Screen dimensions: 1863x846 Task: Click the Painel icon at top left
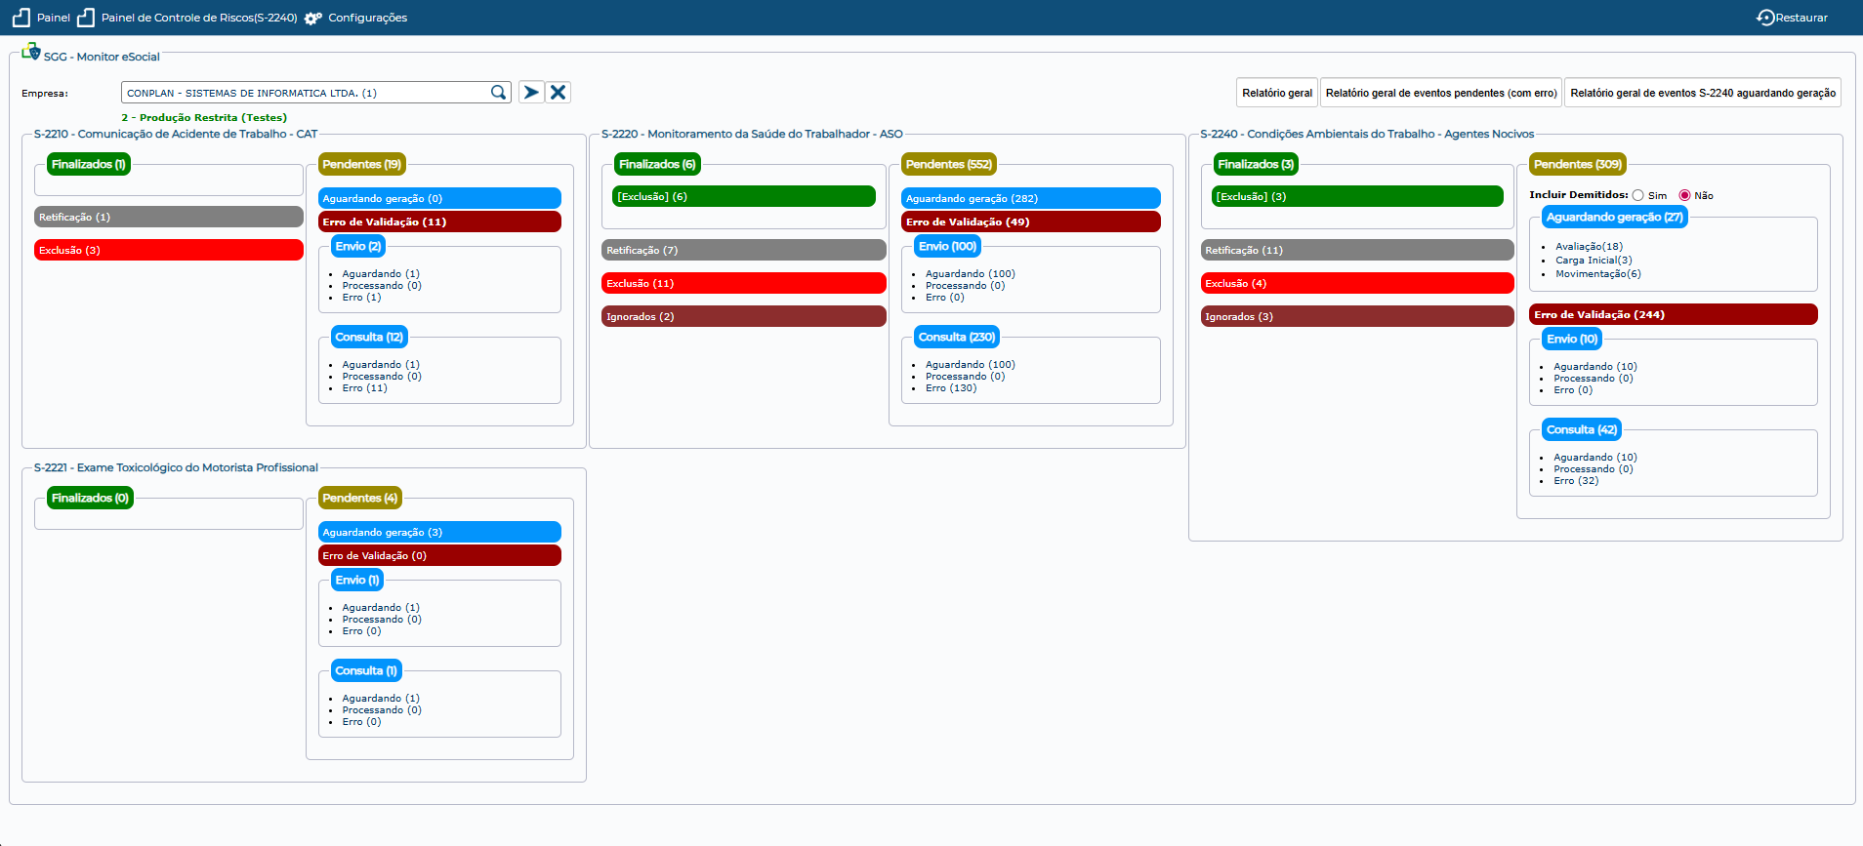coord(21,18)
